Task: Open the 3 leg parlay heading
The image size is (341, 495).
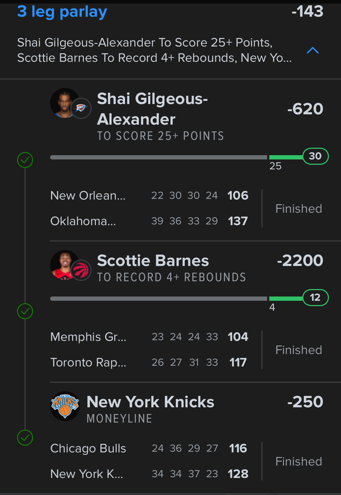Action: [x=62, y=12]
